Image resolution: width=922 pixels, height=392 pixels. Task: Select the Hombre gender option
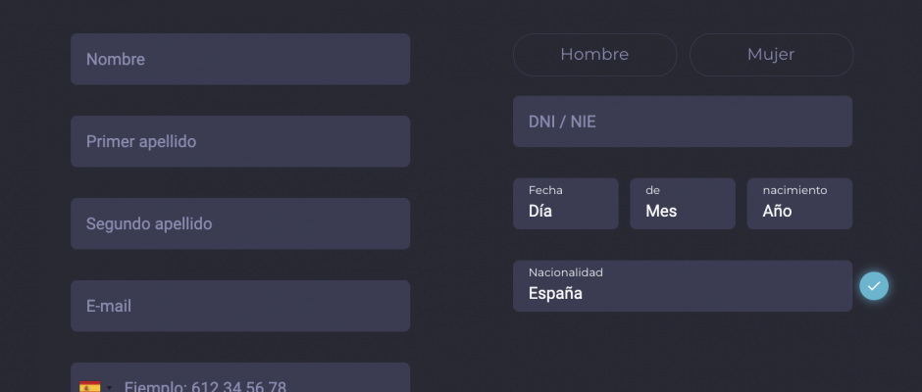click(594, 55)
